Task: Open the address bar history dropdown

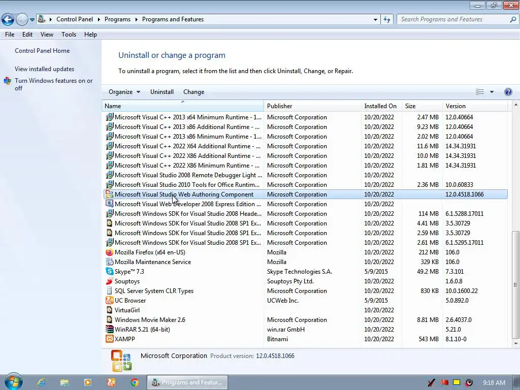Action: pyautogui.click(x=375, y=20)
